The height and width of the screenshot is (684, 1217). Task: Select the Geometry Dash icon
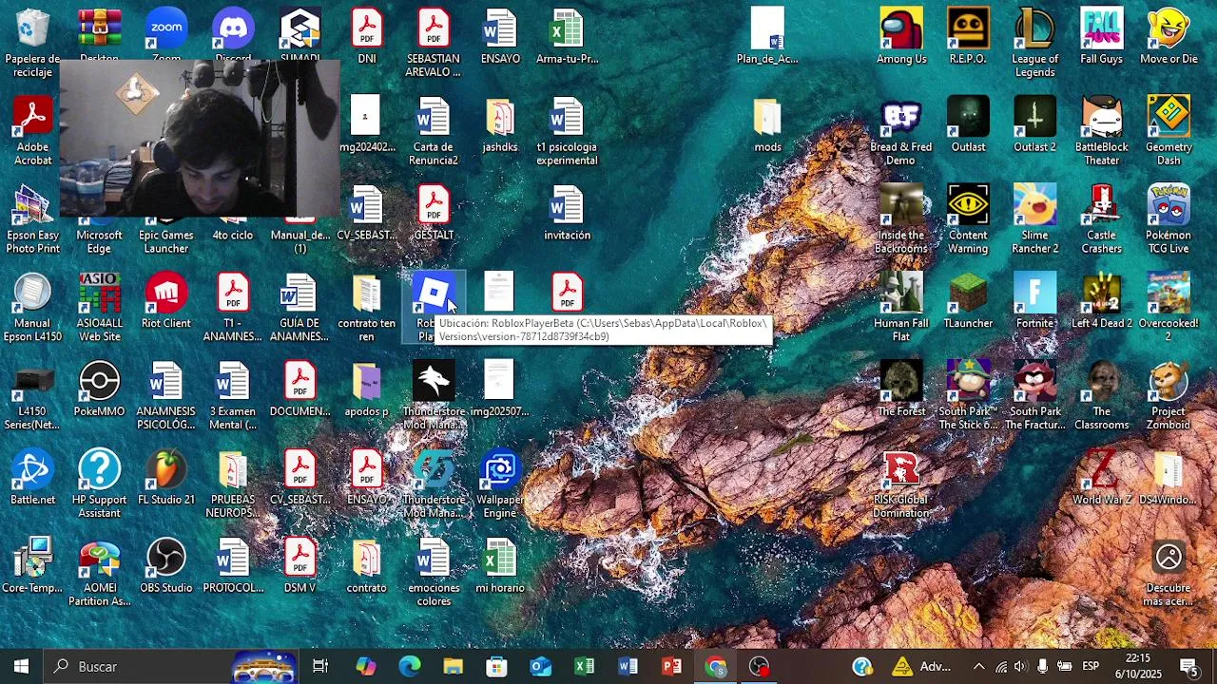1169,131
